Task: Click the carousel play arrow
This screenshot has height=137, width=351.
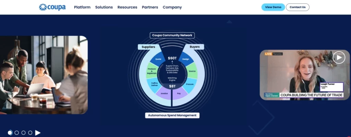Action: [38, 133]
